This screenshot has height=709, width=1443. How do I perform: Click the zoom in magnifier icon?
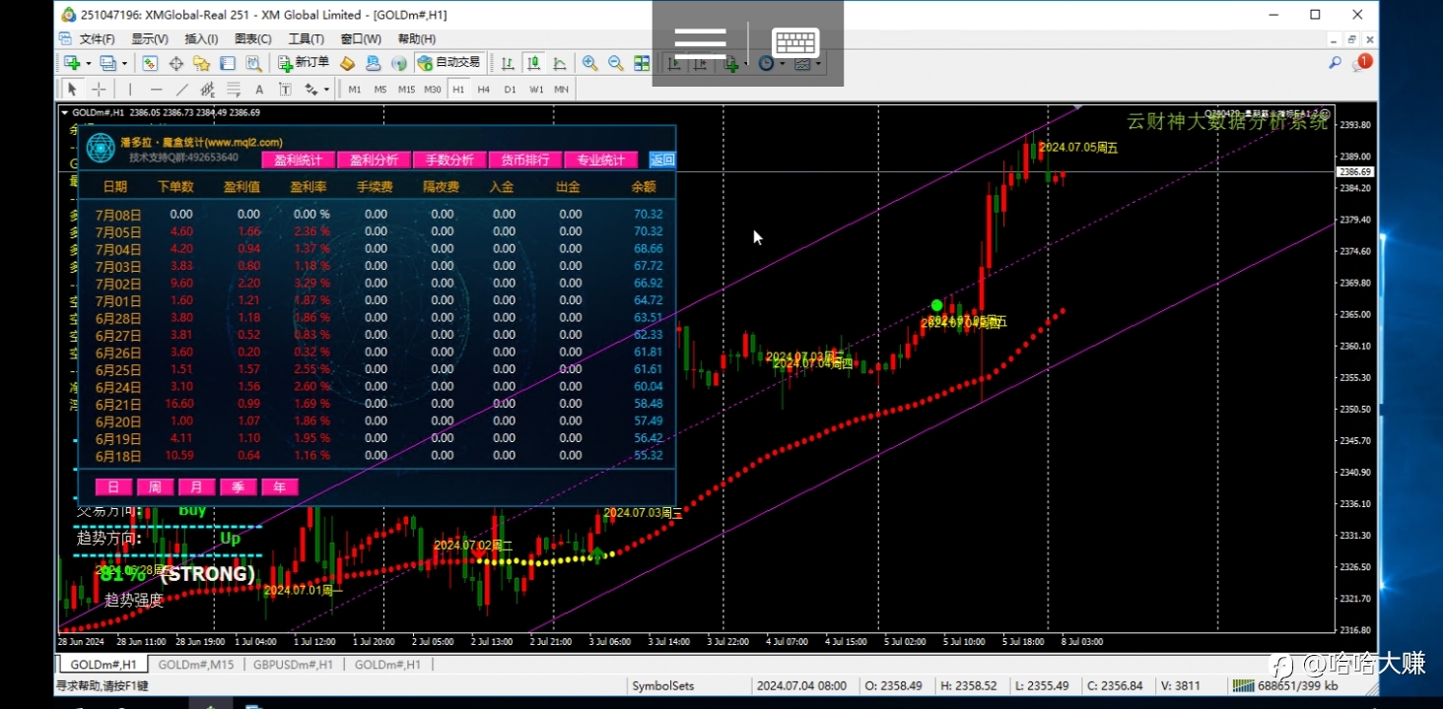pyautogui.click(x=589, y=63)
